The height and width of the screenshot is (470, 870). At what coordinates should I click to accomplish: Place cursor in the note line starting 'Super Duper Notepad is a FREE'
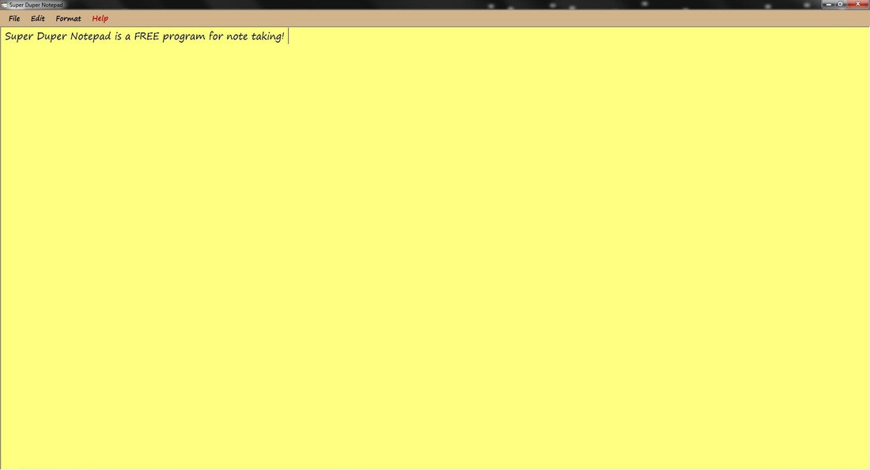[x=144, y=36]
